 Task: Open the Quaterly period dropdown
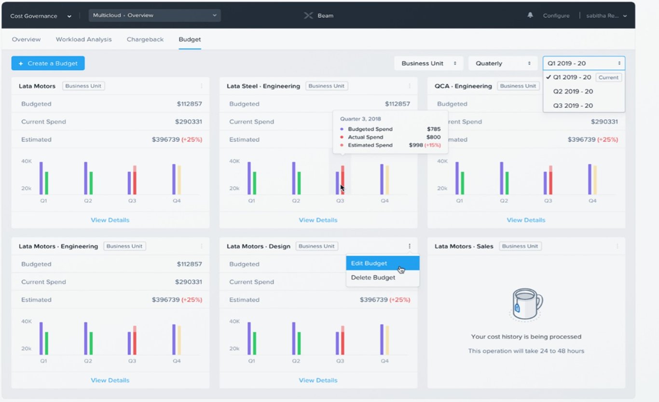(x=503, y=63)
